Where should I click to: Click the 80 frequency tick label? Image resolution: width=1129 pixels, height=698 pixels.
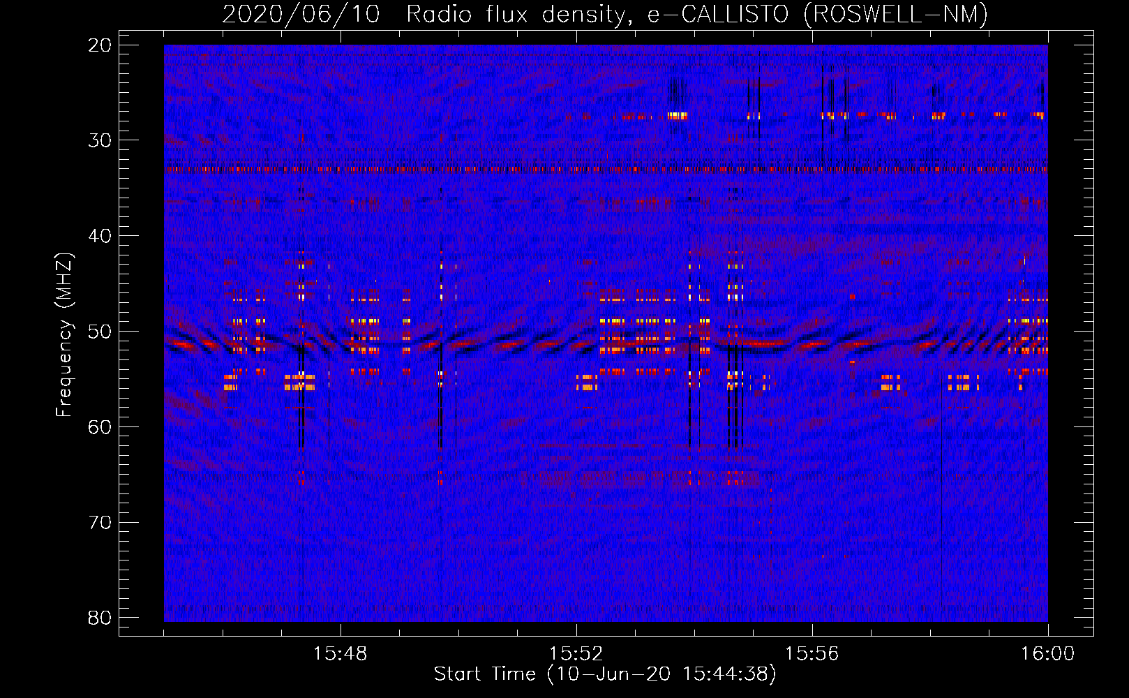point(100,618)
